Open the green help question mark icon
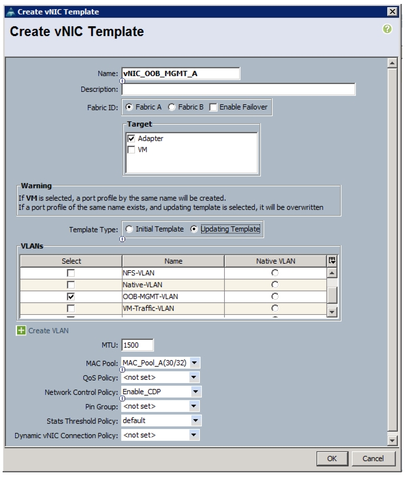 pyautogui.click(x=387, y=29)
